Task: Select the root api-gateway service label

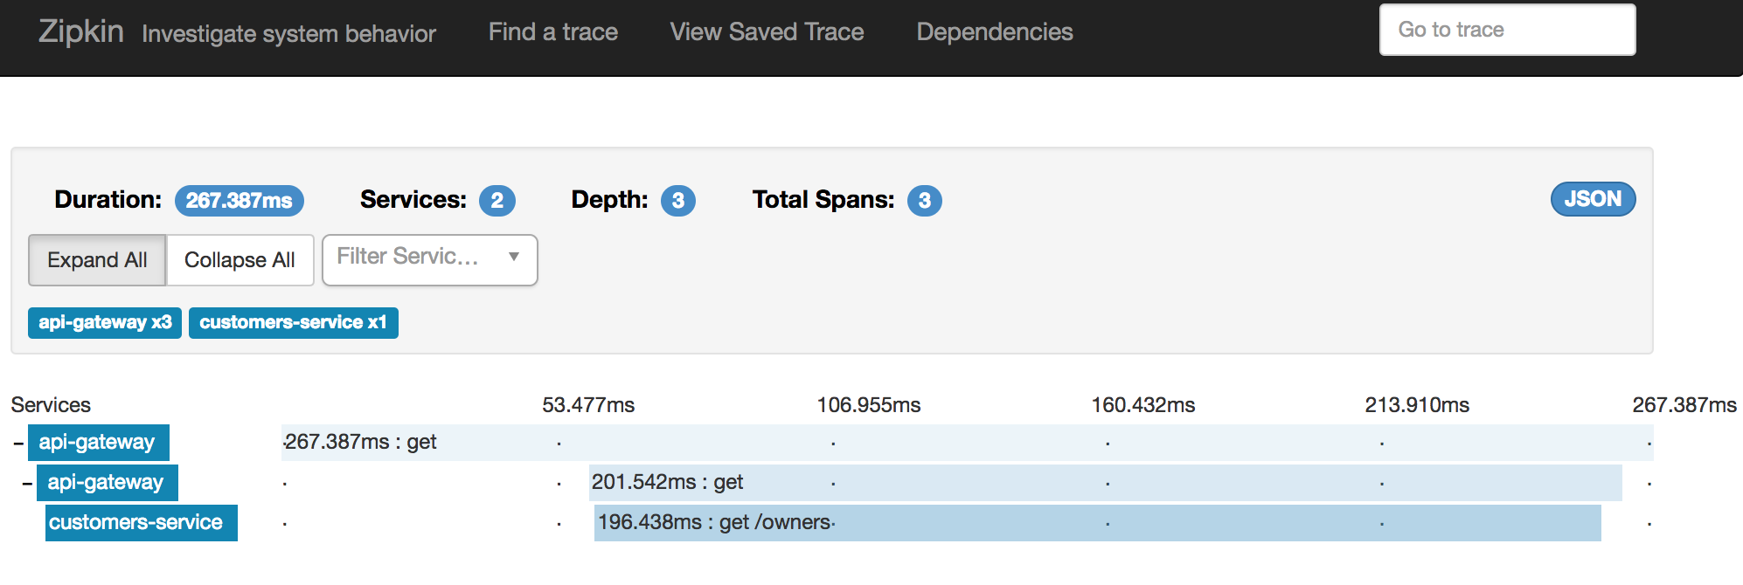Action: point(98,443)
